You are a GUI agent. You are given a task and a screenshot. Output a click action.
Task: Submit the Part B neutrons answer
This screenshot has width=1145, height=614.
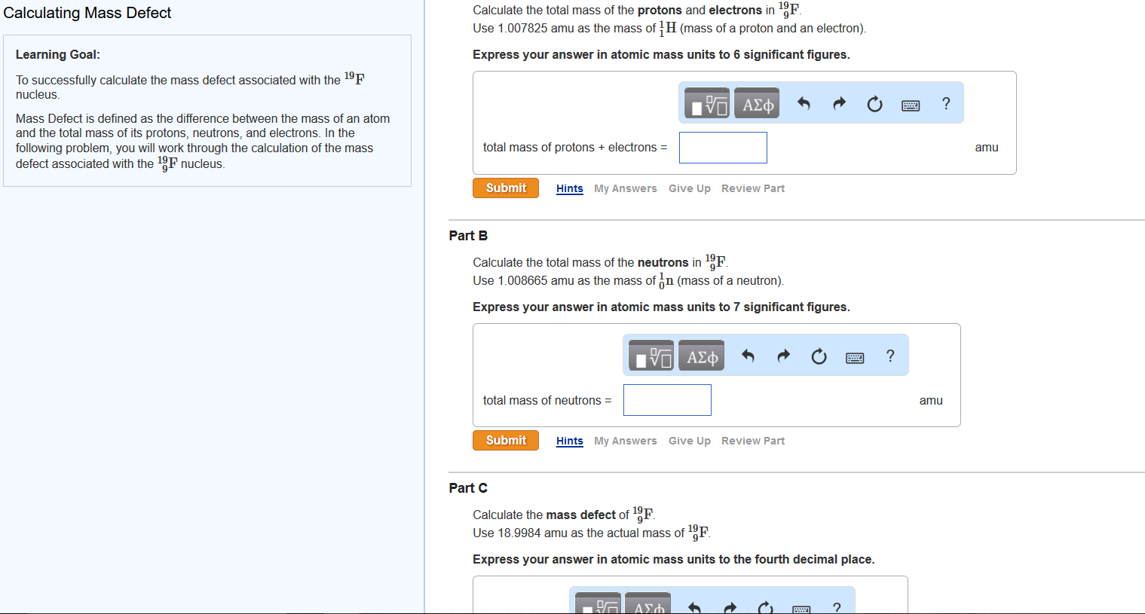506,440
